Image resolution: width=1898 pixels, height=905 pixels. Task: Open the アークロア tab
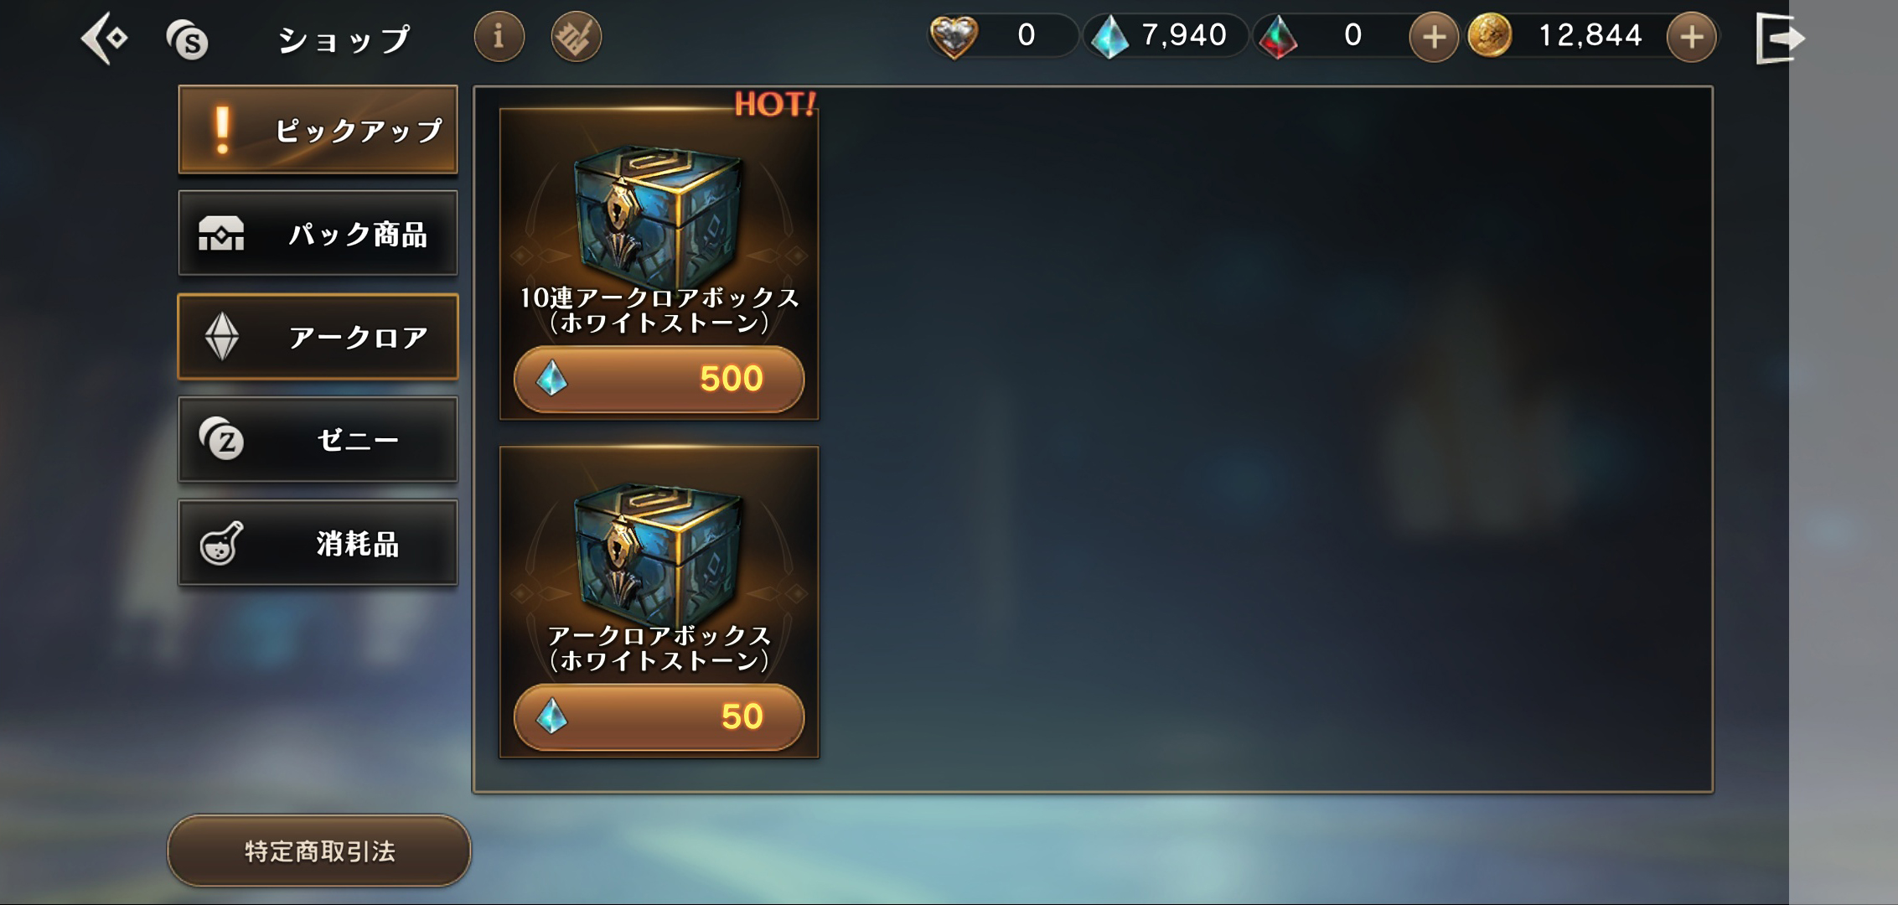tap(318, 337)
